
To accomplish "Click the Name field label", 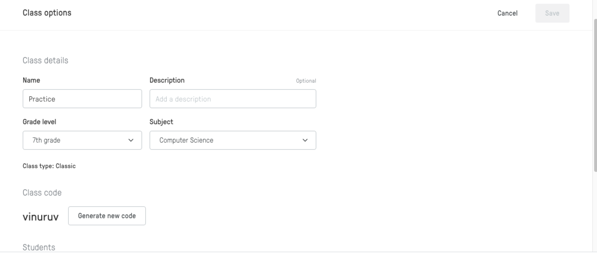I will coord(31,80).
